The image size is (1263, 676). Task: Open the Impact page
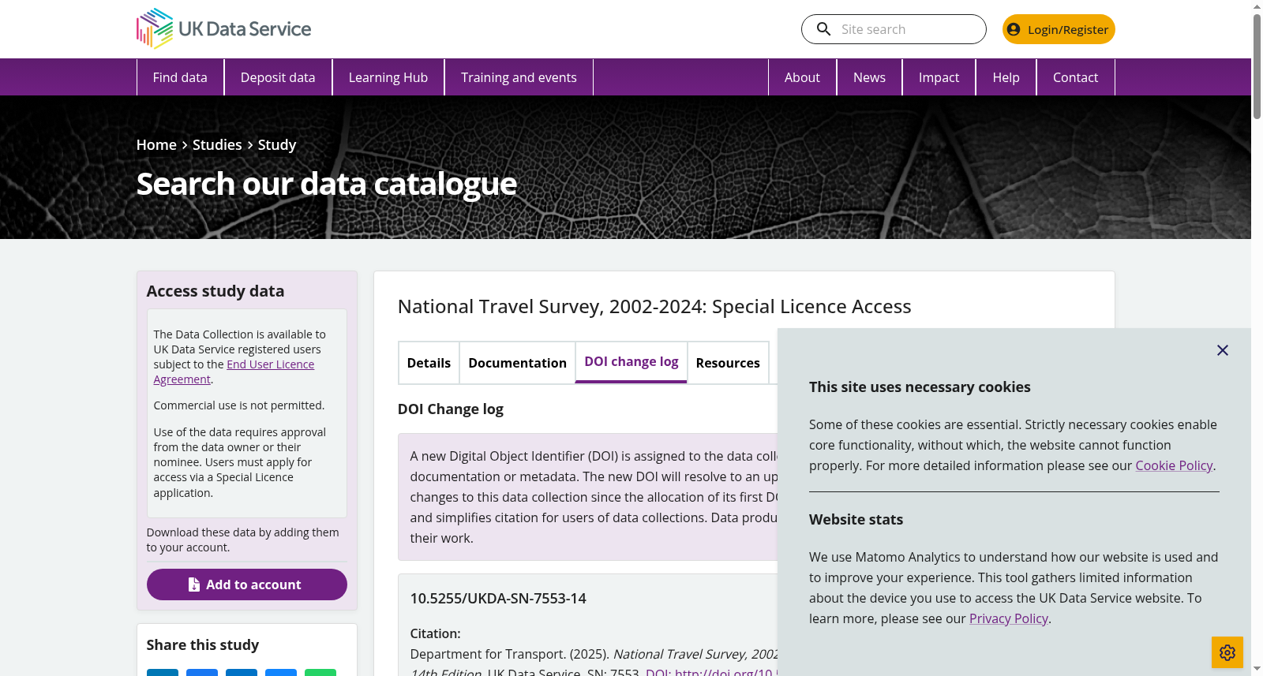point(939,77)
